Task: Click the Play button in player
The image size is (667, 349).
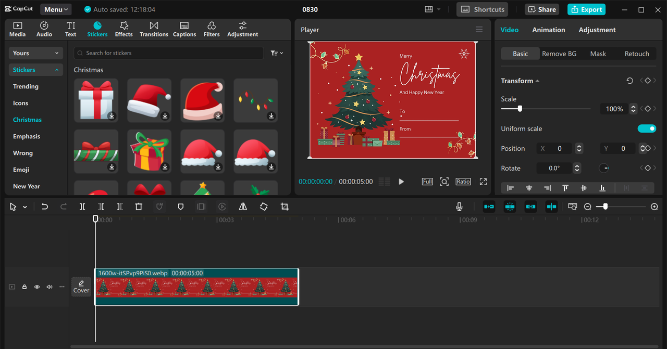Action: 401,182
